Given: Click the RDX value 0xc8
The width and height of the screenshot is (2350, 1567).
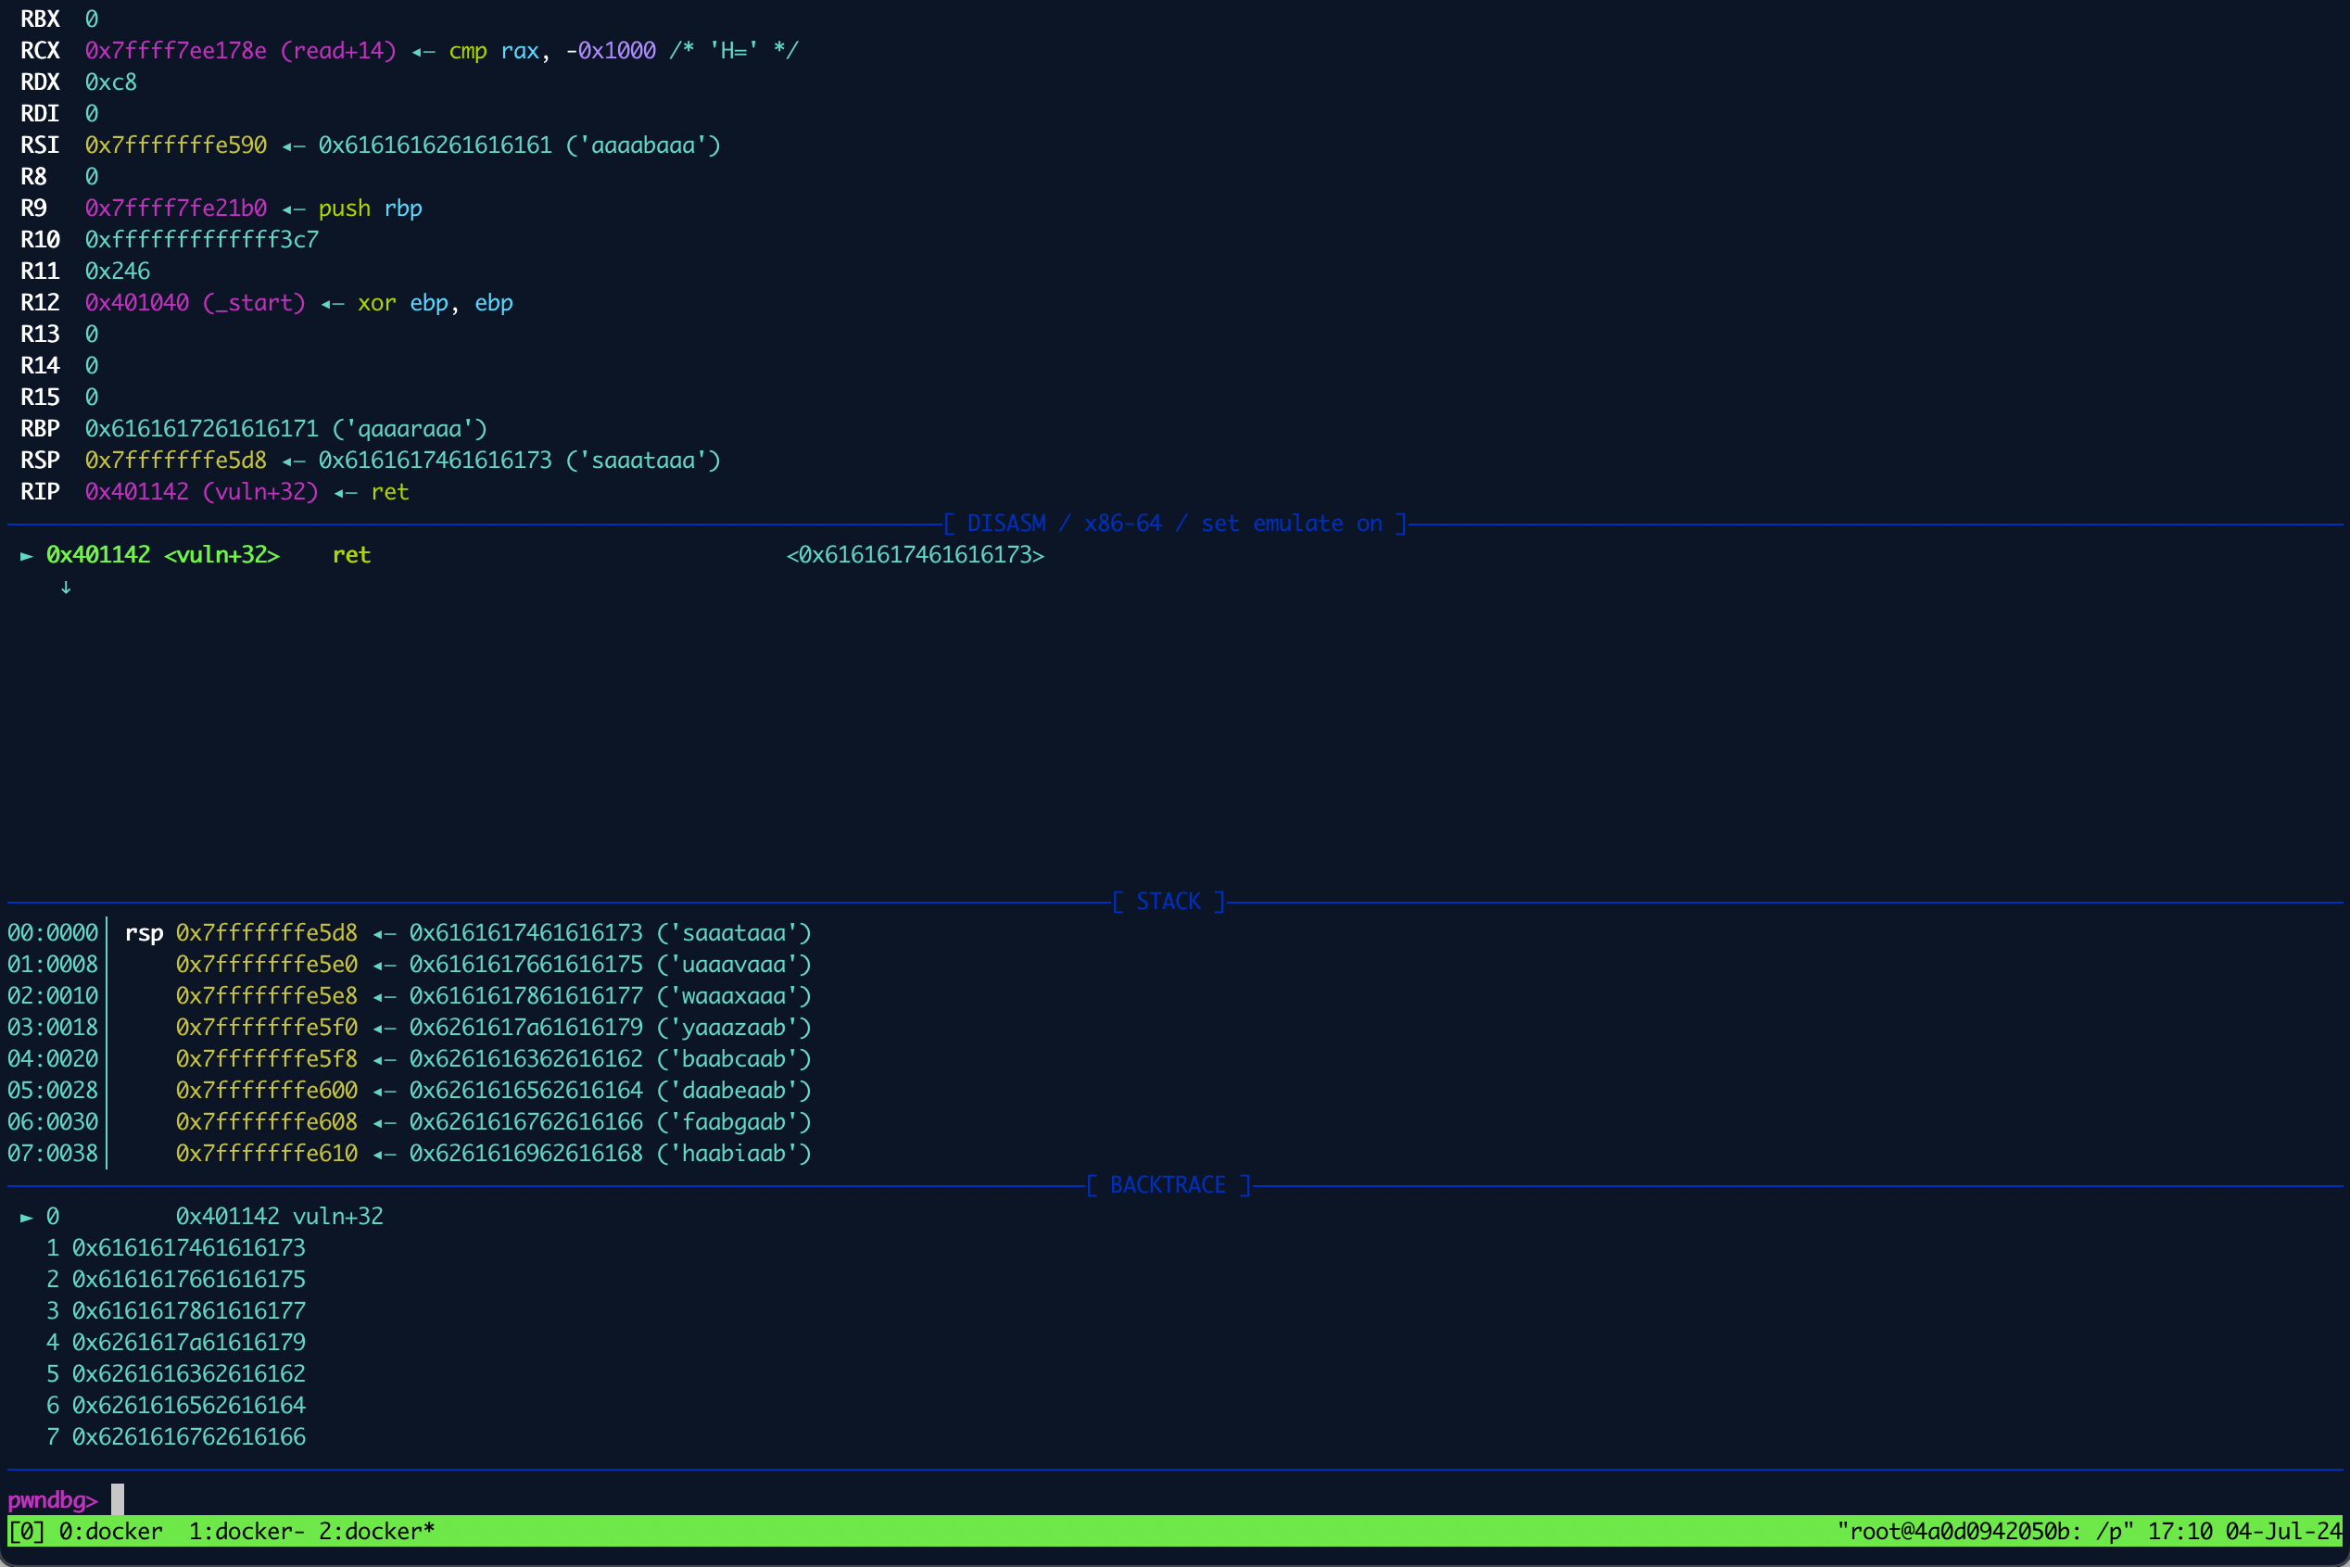Looking at the screenshot, I should [111, 82].
